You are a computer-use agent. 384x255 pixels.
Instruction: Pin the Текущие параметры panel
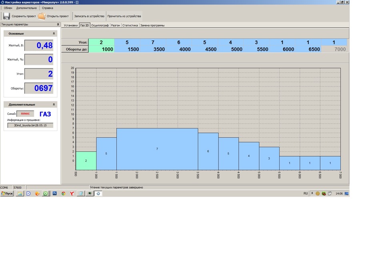tap(58, 24)
